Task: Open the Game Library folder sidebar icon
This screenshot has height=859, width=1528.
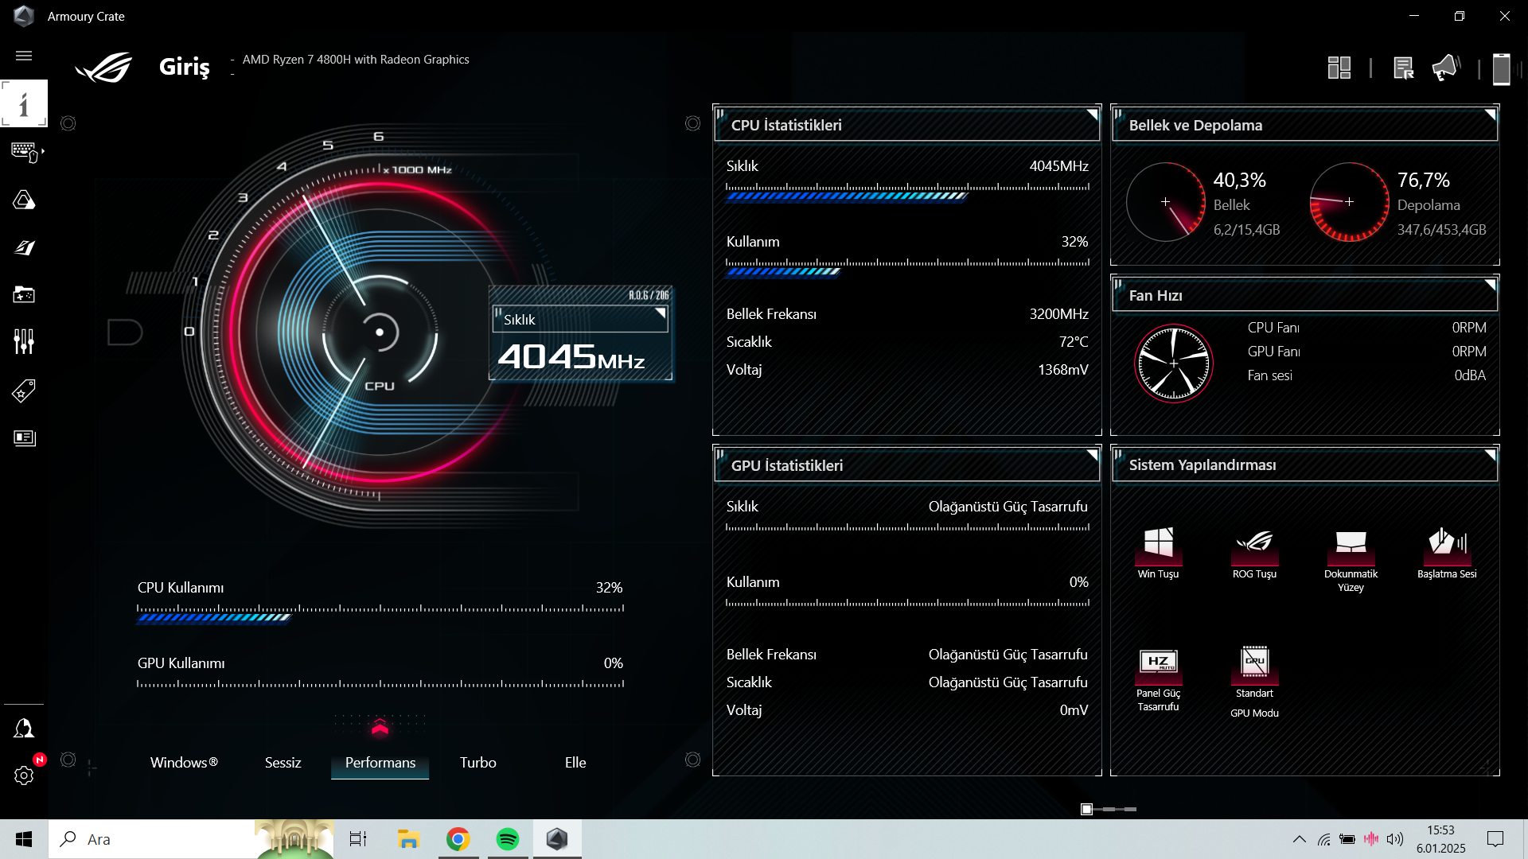Action: tap(24, 295)
